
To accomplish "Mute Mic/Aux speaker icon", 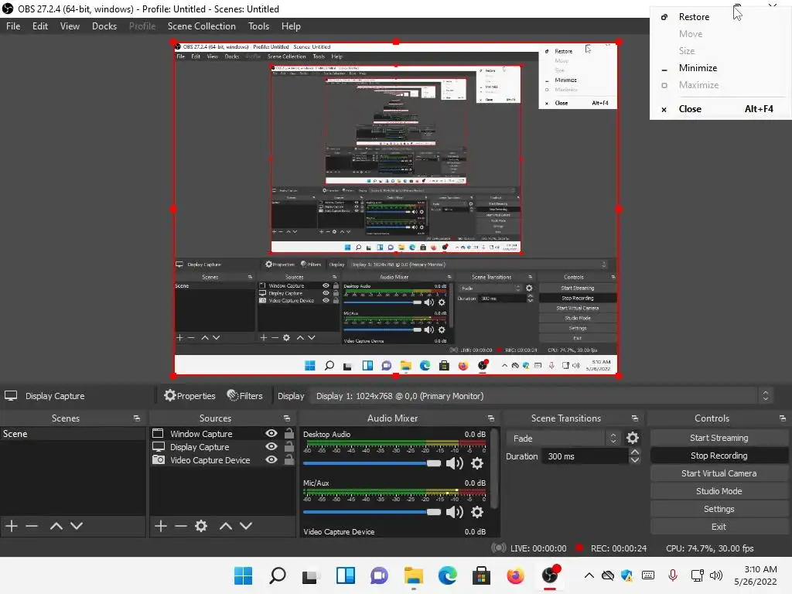I will [x=455, y=512].
